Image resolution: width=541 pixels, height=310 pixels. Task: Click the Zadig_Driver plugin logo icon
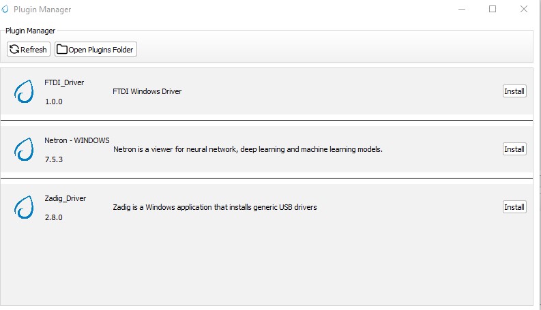click(x=24, y=207)
